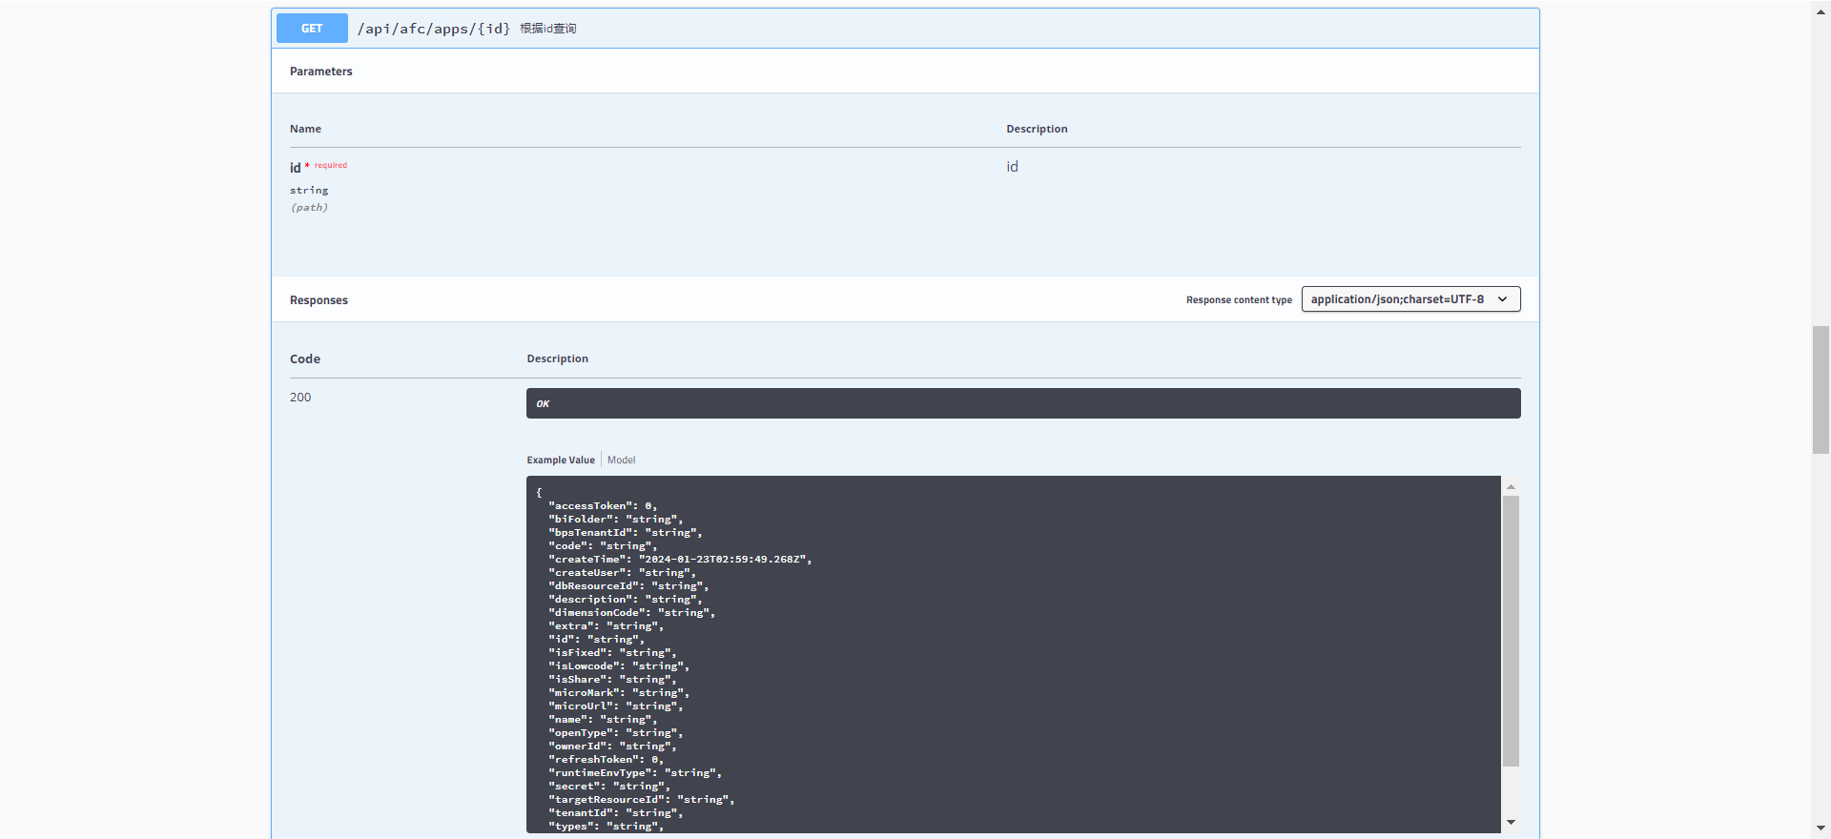Click the 200 response code
Viewport: 1831px width, 839px height.
[x=300, y=398]
